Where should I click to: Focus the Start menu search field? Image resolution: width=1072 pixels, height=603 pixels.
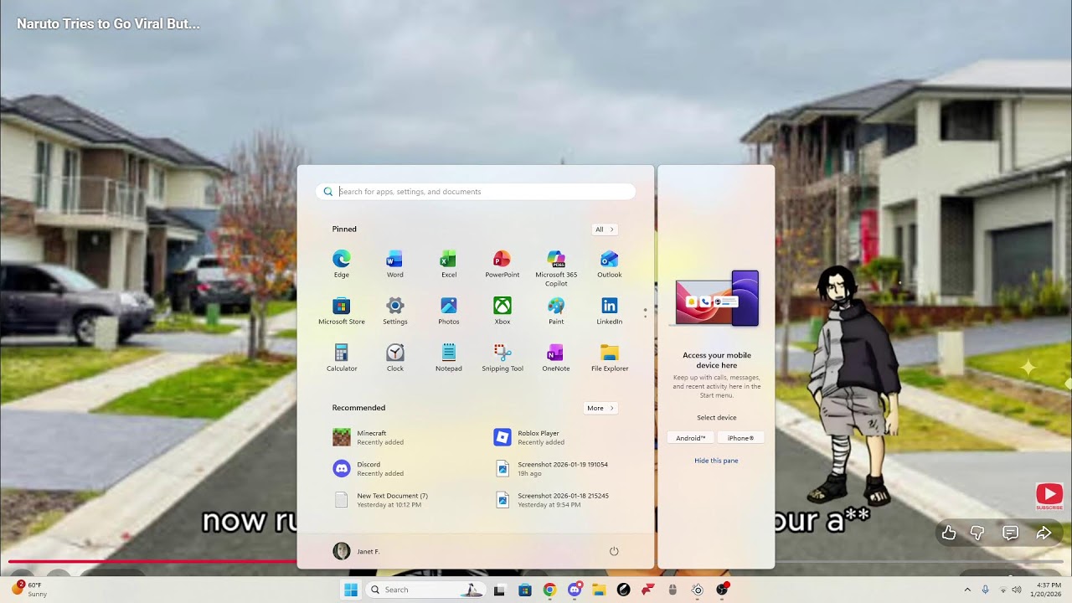[476, 192]
